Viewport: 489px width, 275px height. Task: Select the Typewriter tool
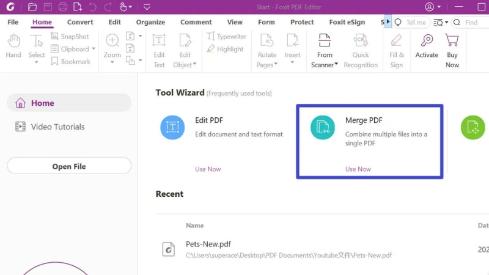click(226, 37)
